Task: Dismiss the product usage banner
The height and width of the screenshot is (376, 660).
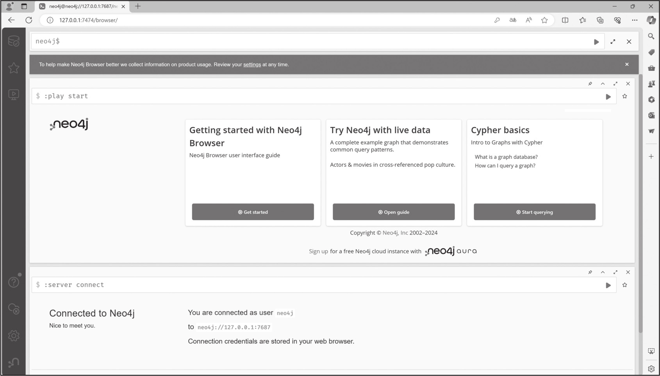Action: pyautogui.click(x=627, y=64)
